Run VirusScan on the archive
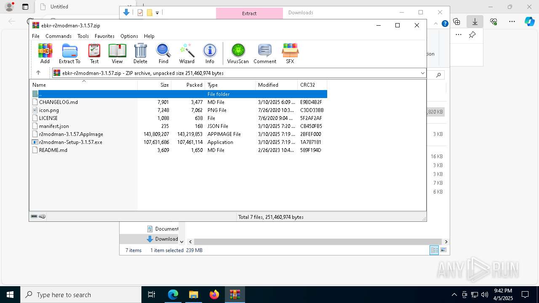539x303 pixels. (238, 53)
